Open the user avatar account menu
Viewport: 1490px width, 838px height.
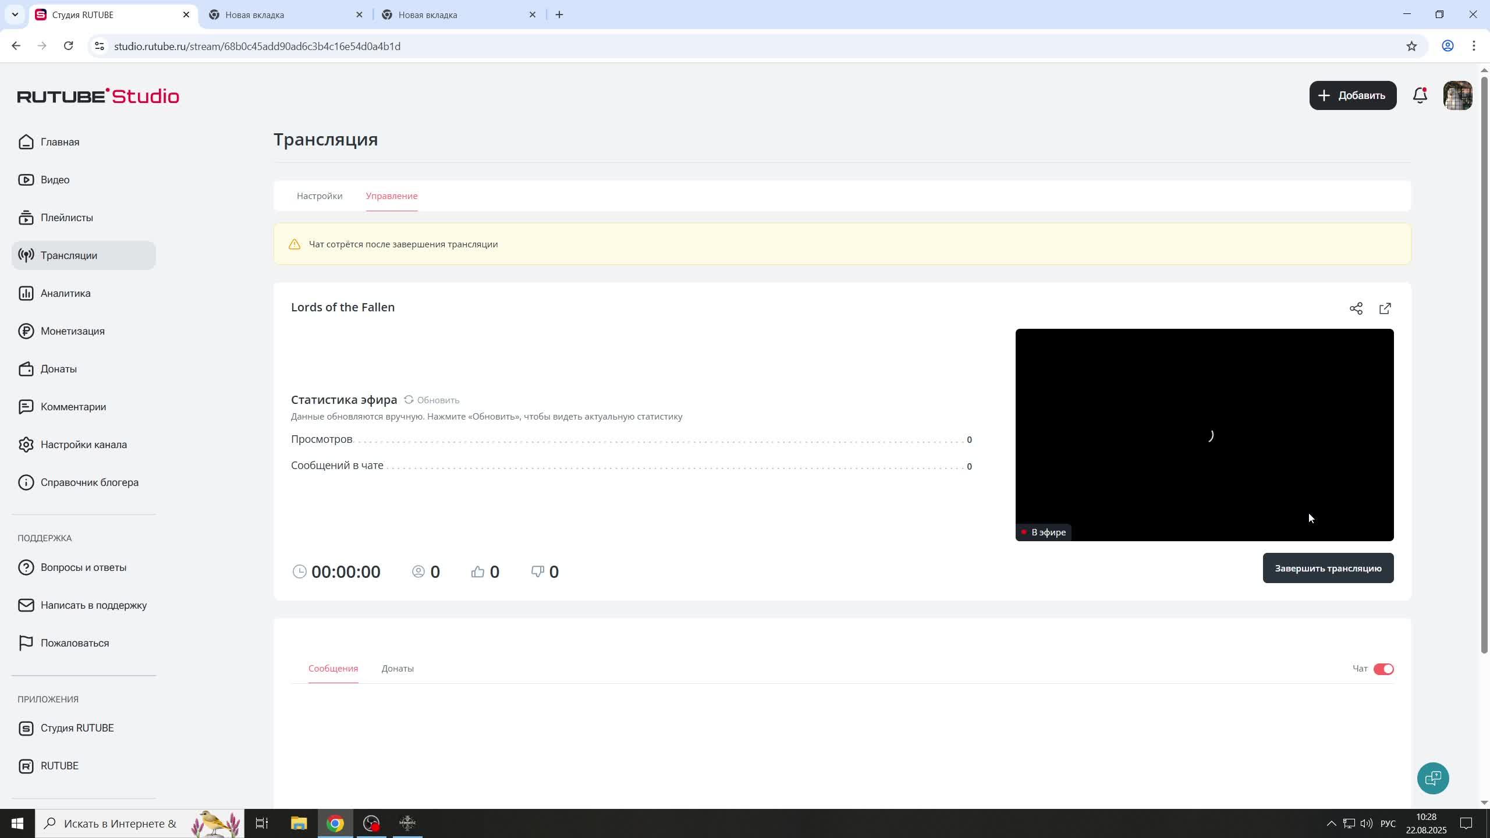1457,95
